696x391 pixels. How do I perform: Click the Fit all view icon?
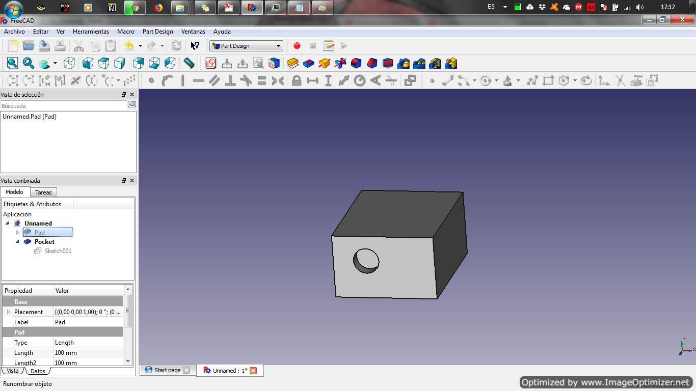pos(12,63)
